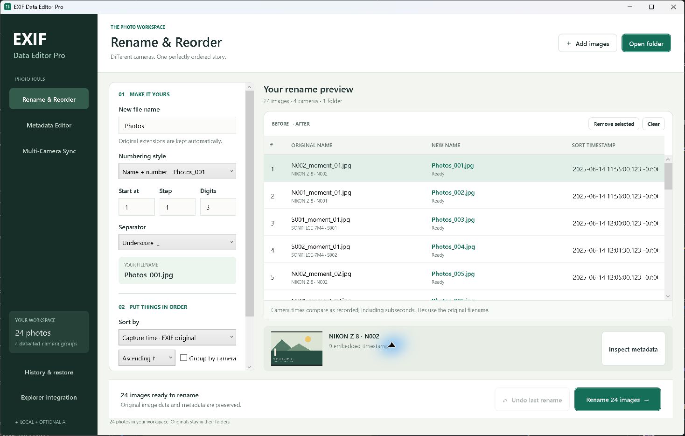
Task: Click the Step number field
Action: pyautogui.click(x=177, y=207)
